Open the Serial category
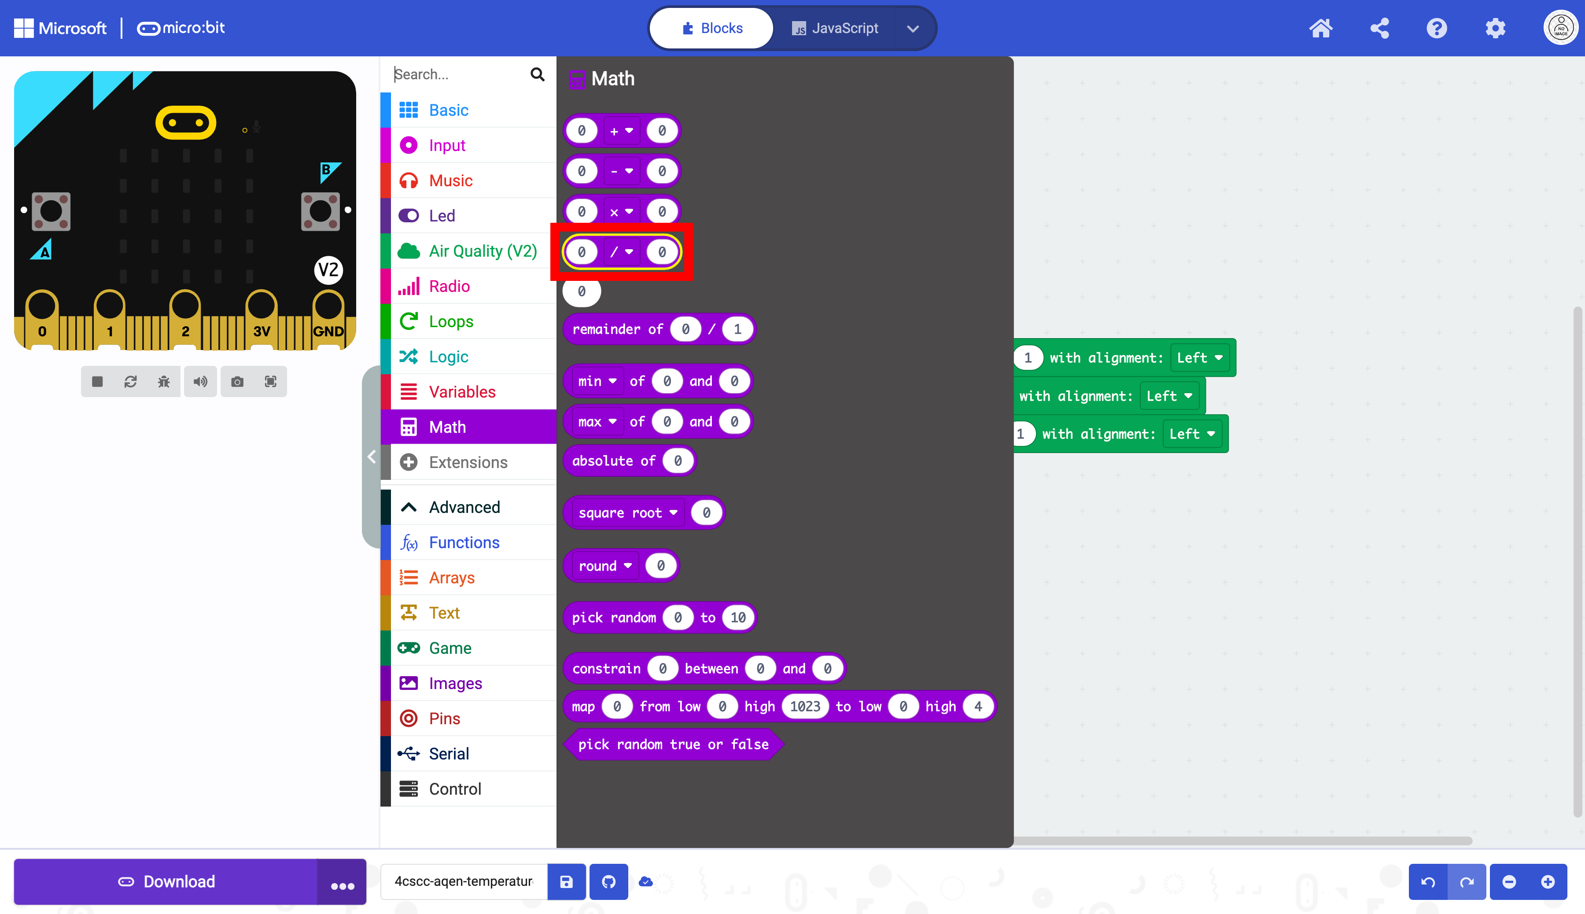This screenshot has width=1585, height=914. click(x=468, y=754)
